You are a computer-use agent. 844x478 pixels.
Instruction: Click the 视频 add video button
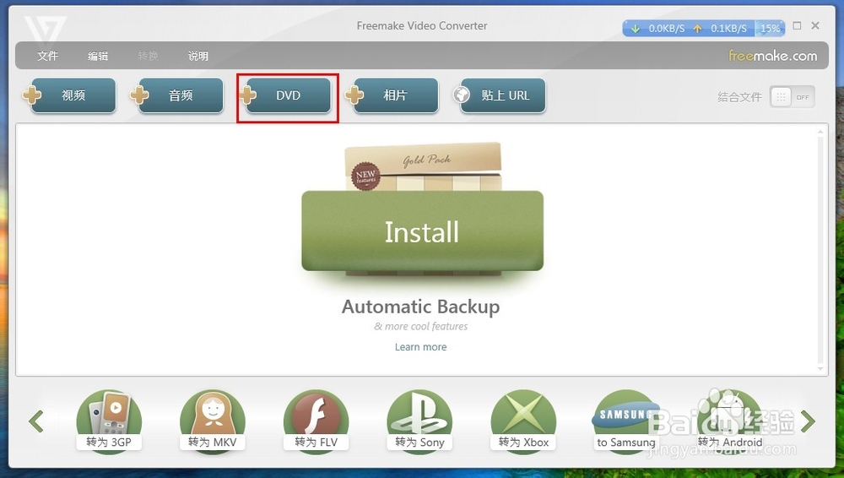click(x=69, y=95)
